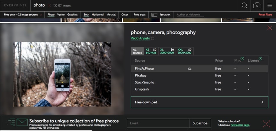Clear the 'photo' search query X
Image resolution: width=276 pixels, height=131 pixels.
[49, 5]
